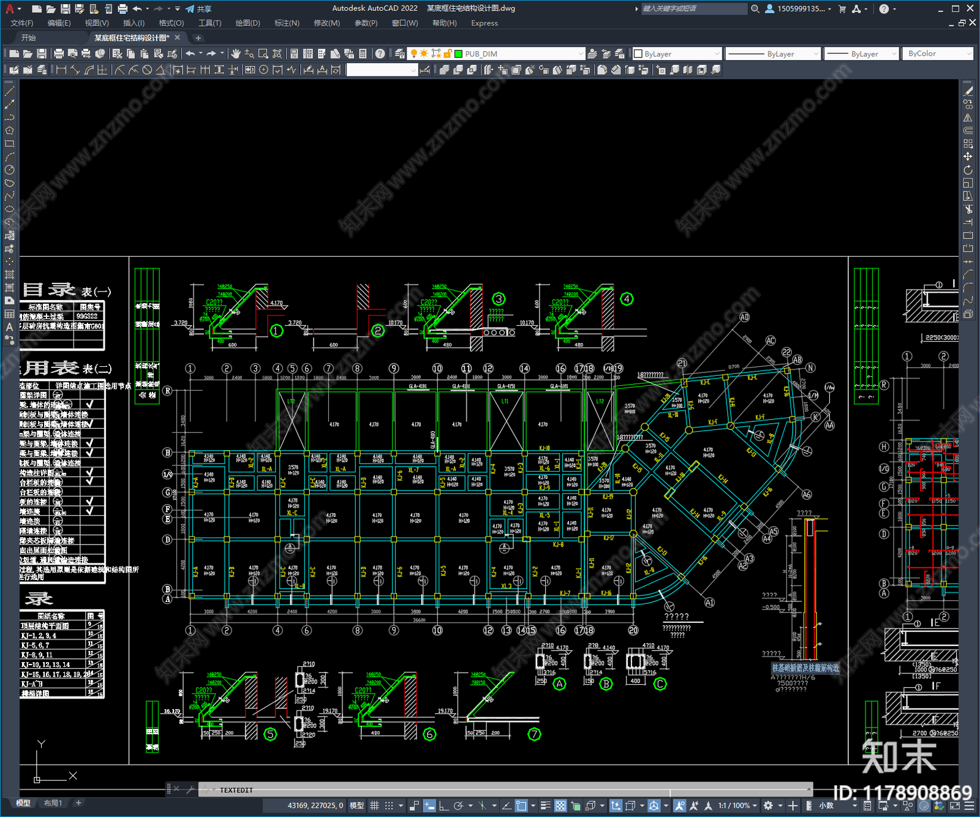Click the Help question mark in the toolbar
This screenshot has height=817, width=980.
point(380,54)
